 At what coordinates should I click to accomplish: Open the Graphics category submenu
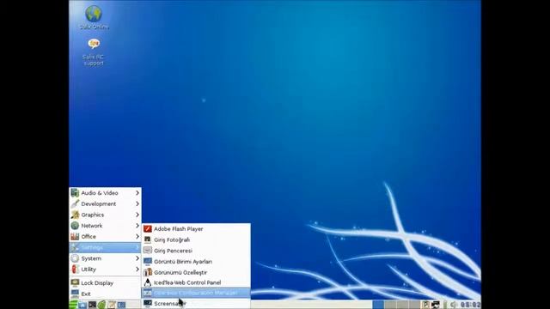click(105, 215)
